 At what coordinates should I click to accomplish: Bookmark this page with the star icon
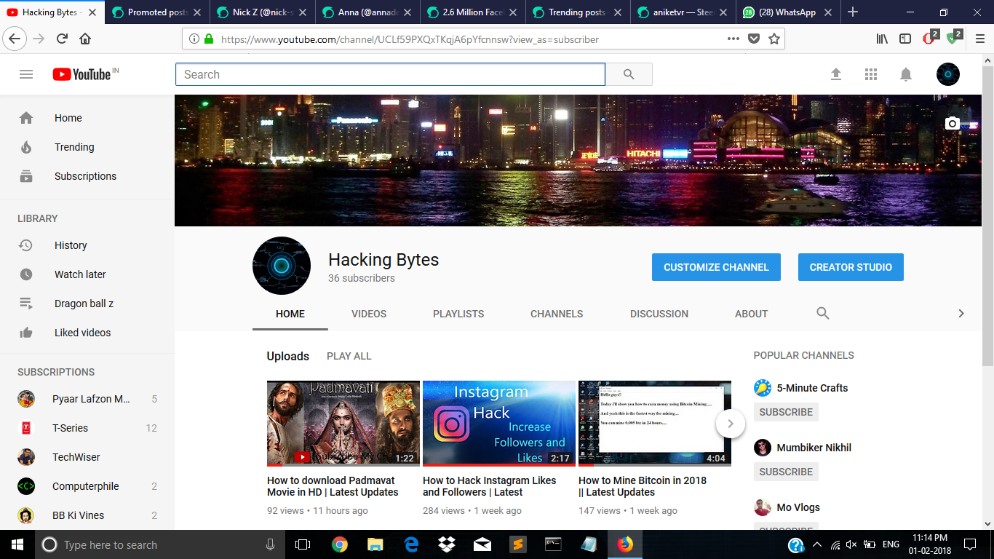coord(774,39)
